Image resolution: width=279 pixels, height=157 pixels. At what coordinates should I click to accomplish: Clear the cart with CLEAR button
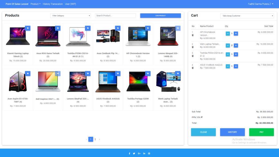tap(203, 132)
